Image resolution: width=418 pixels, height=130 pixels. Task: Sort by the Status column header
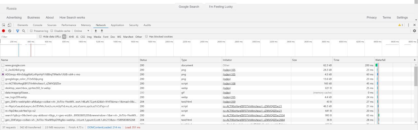160,60
